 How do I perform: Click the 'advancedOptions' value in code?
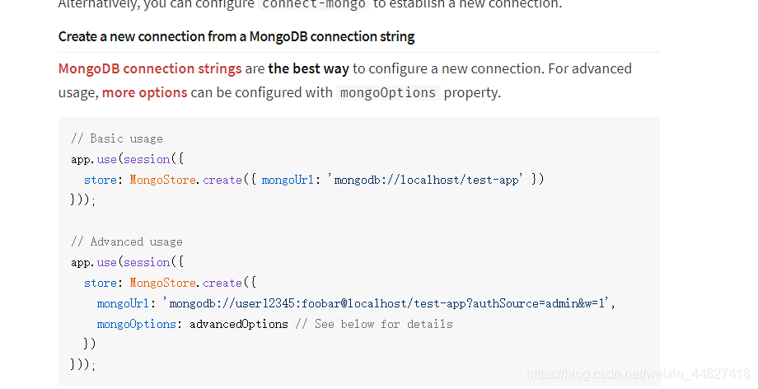(239, 324)
